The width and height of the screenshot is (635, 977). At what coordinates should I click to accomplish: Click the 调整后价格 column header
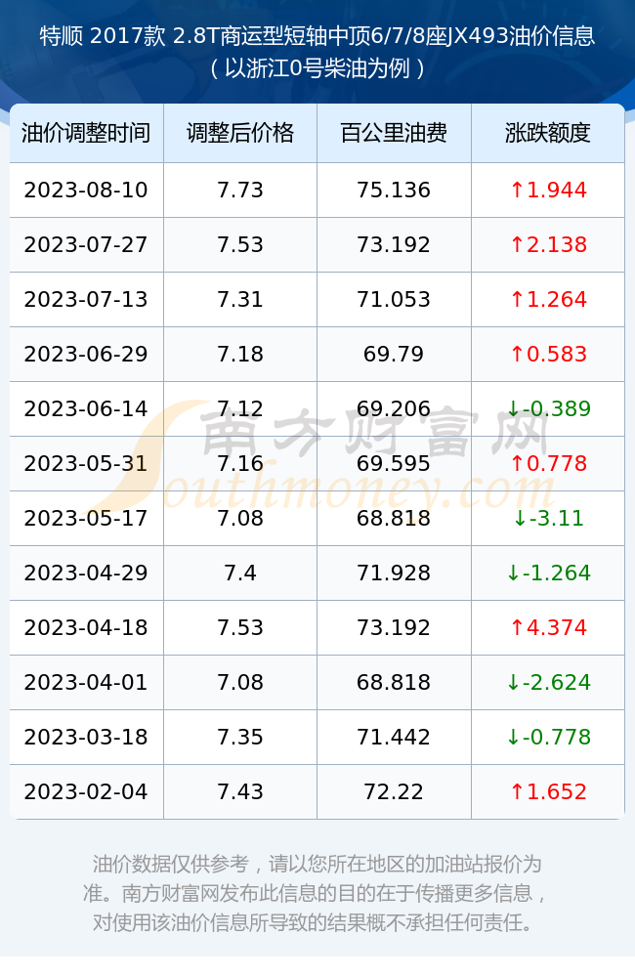(x=240, y=133)
